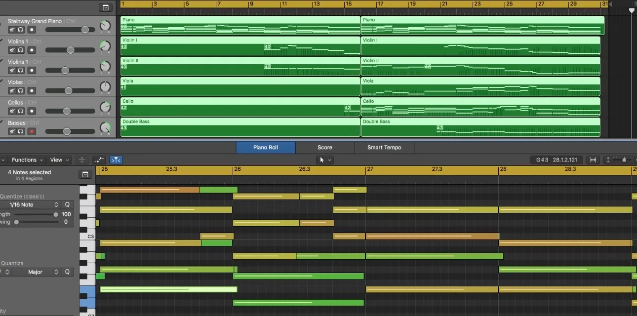Click the Violins 1 volume slider

(x=71, y=50)
